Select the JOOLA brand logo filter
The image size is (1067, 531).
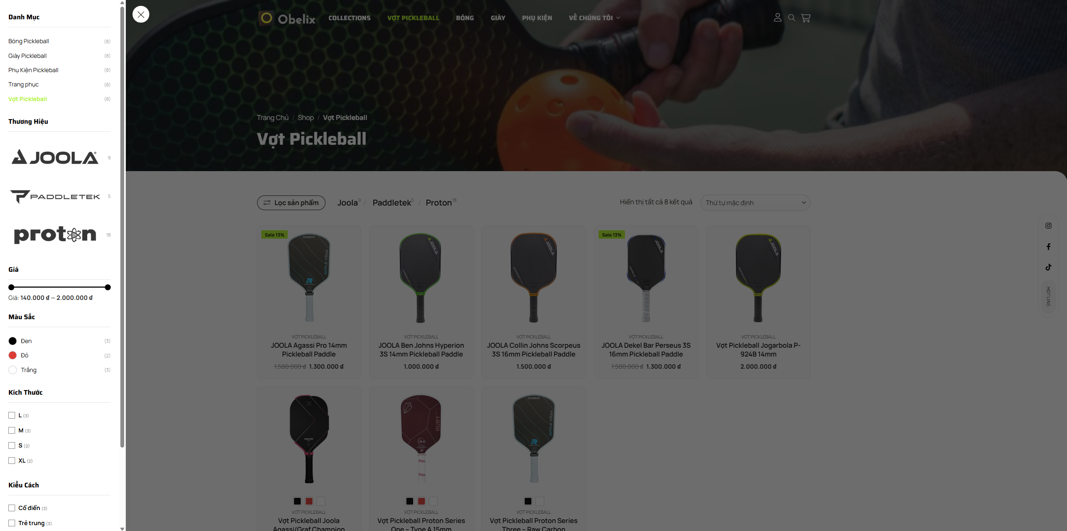point(55,158)
